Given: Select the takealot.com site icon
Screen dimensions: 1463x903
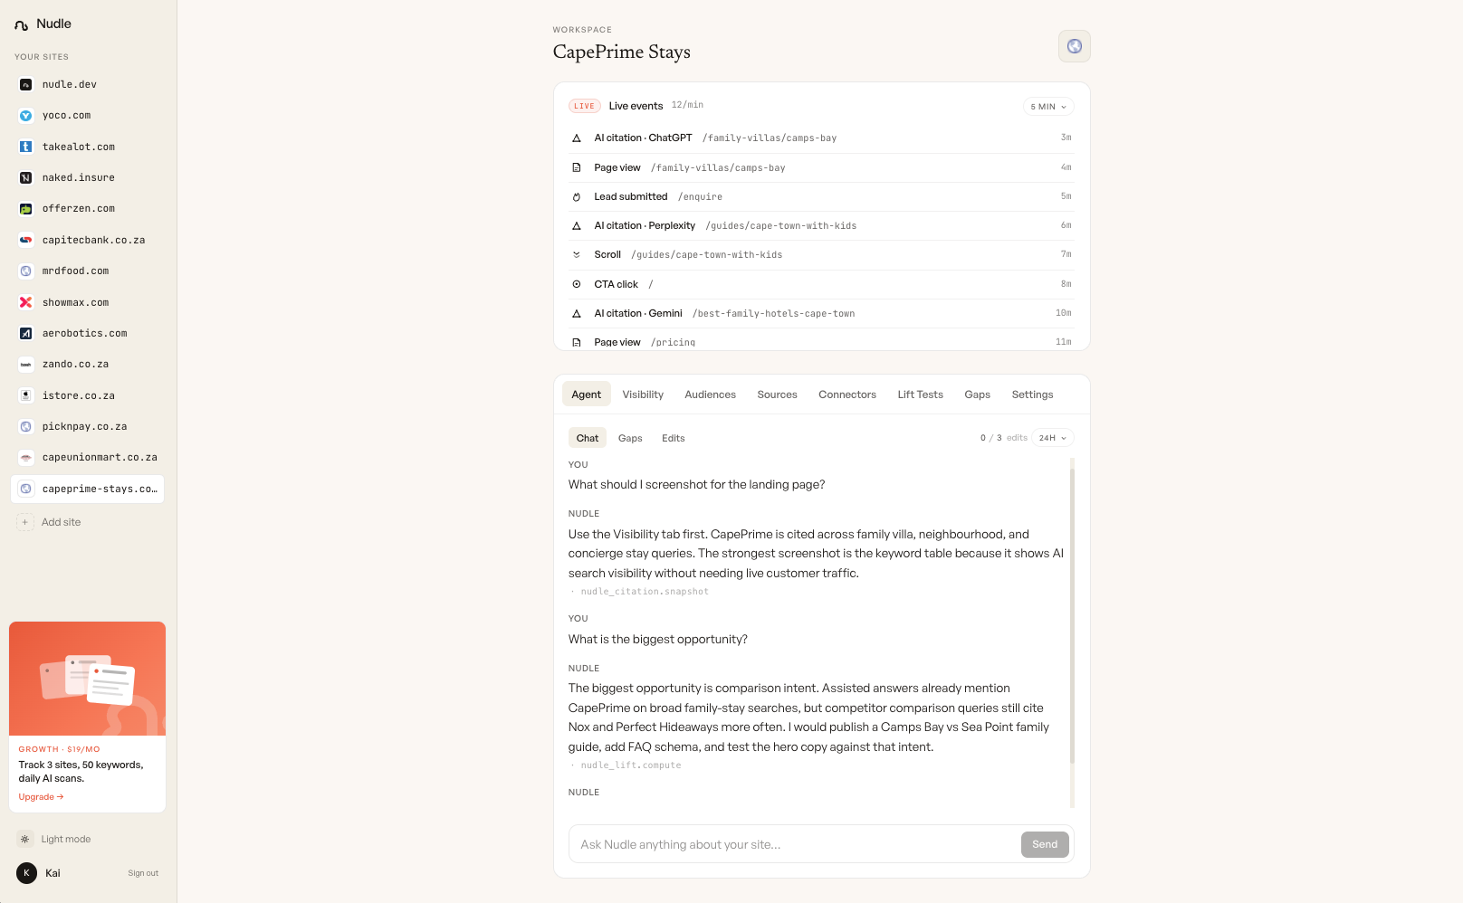Looking at the screenshot, I should click(26, 147).
